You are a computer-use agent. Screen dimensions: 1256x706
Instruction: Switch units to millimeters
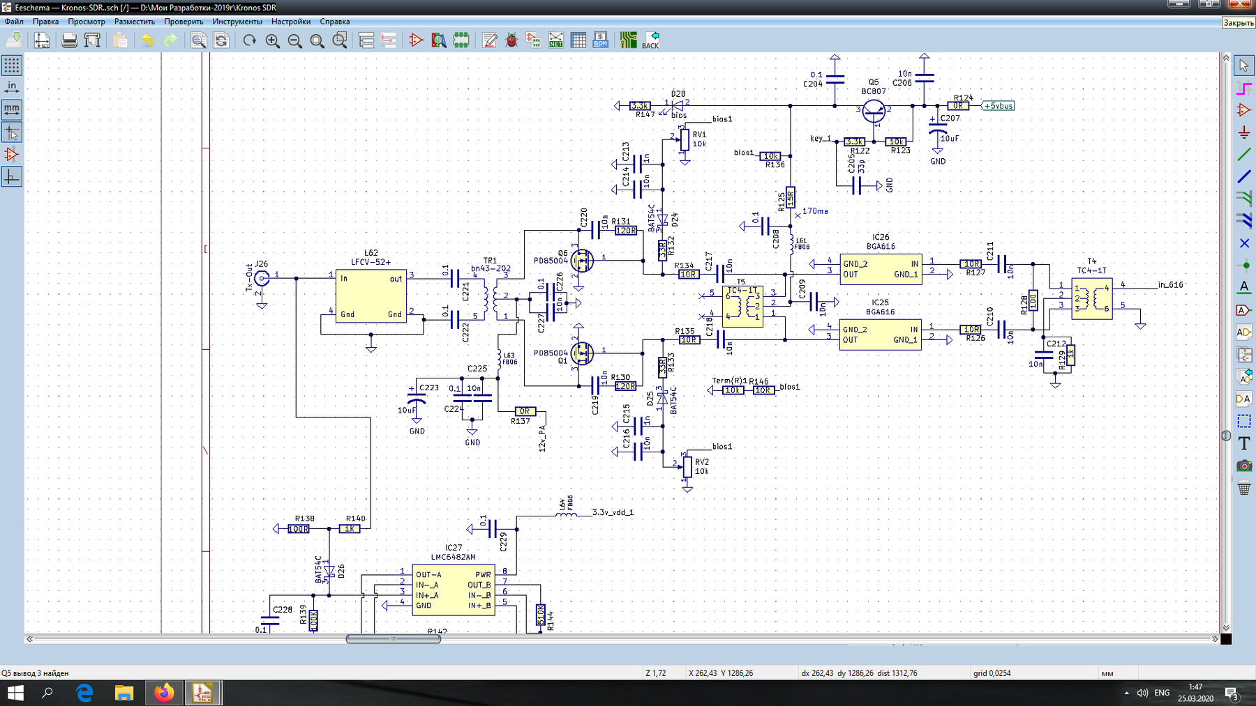tap(12, 109)
